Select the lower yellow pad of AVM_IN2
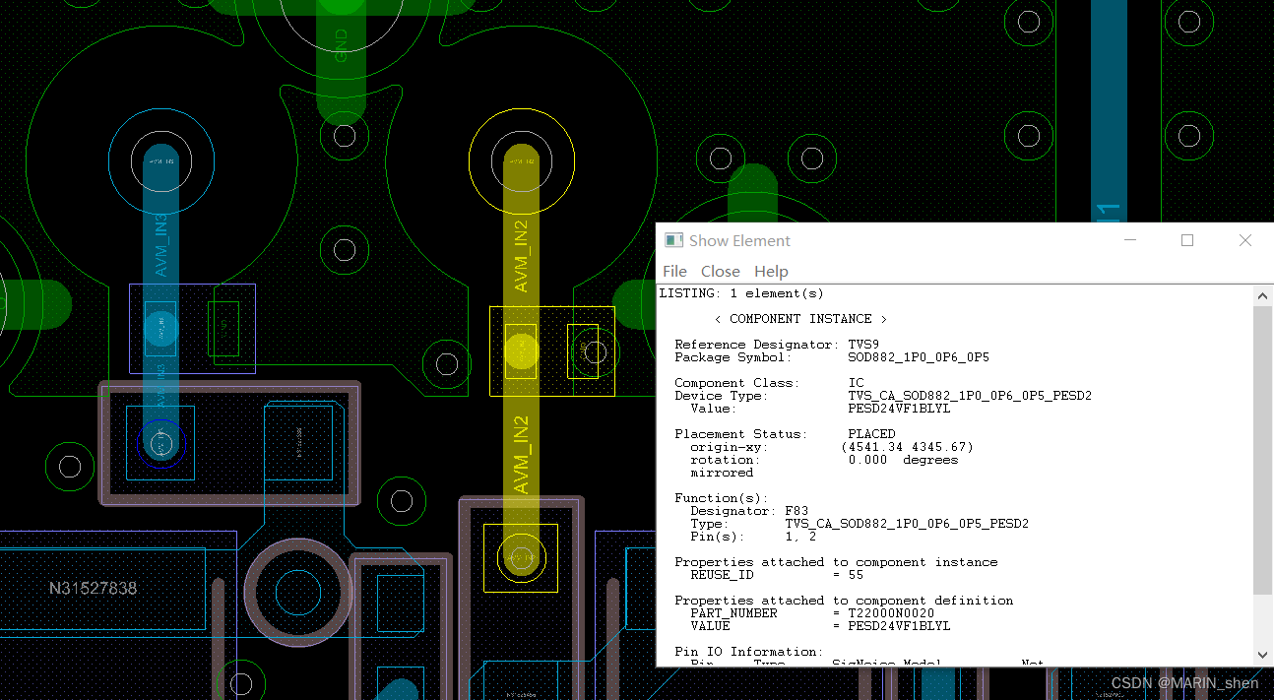 point(520,556)
